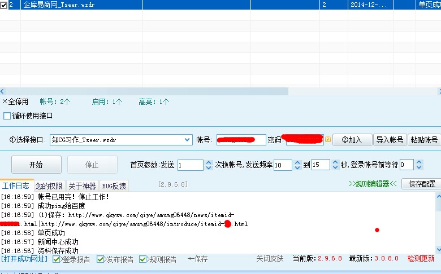The image size is (441, 274).
Task: Click the log scrollbar down arrow
Action: coord(439,249)
